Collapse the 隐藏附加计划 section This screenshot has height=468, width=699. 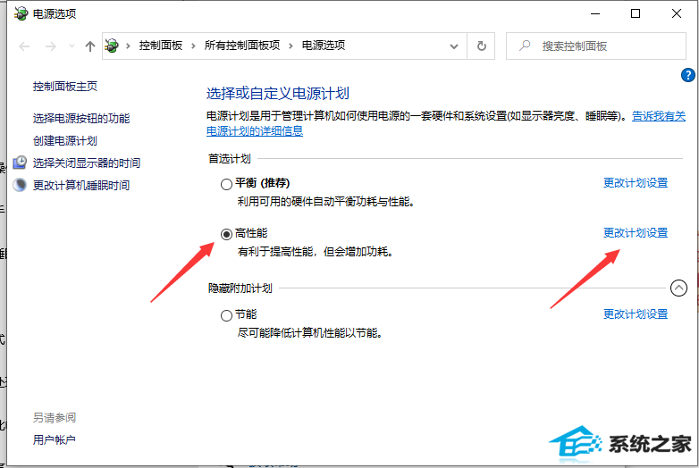(678, 288)
